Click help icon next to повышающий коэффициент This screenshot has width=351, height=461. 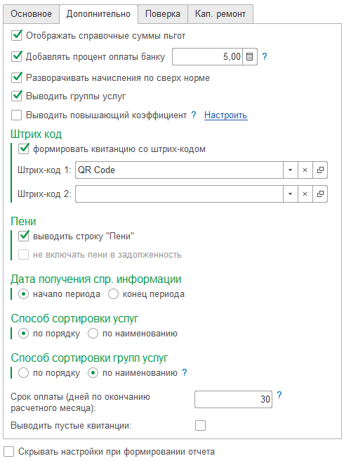click(x=194, y=115)
